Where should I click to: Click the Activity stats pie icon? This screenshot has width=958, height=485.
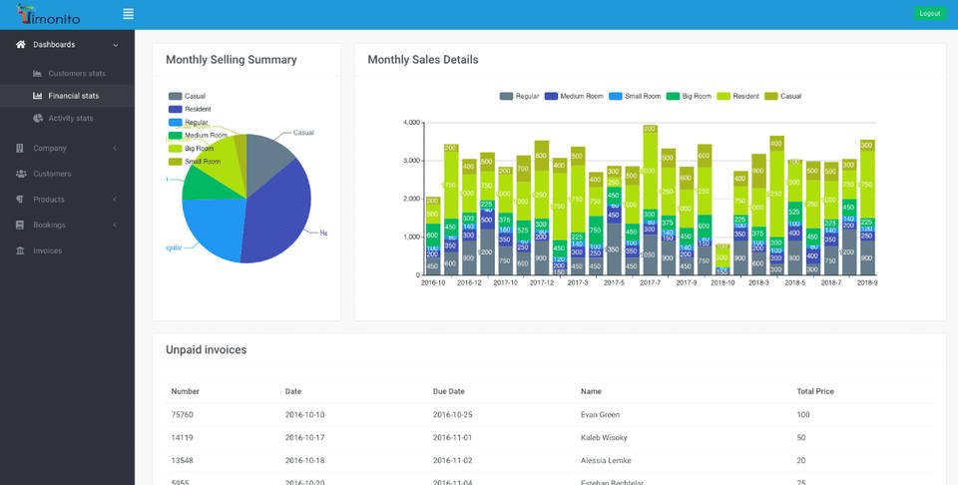tap(37, 118)
